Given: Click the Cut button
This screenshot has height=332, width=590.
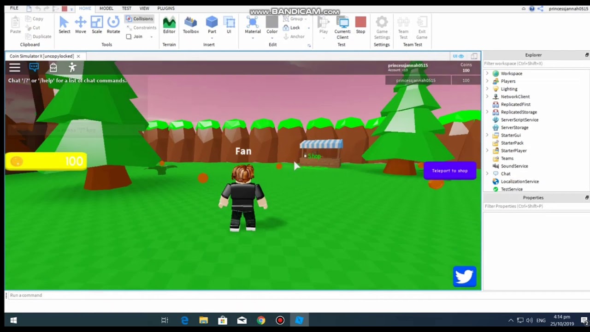Looking at the screenshot, I should tap(33, 28).
